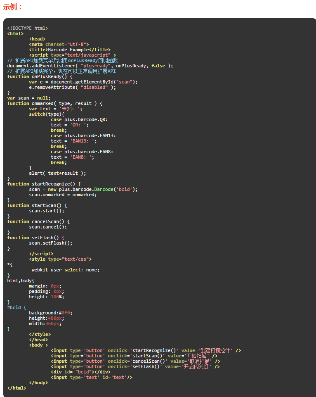Click the meta charset="utf-8" line

[x=59, y=44]
